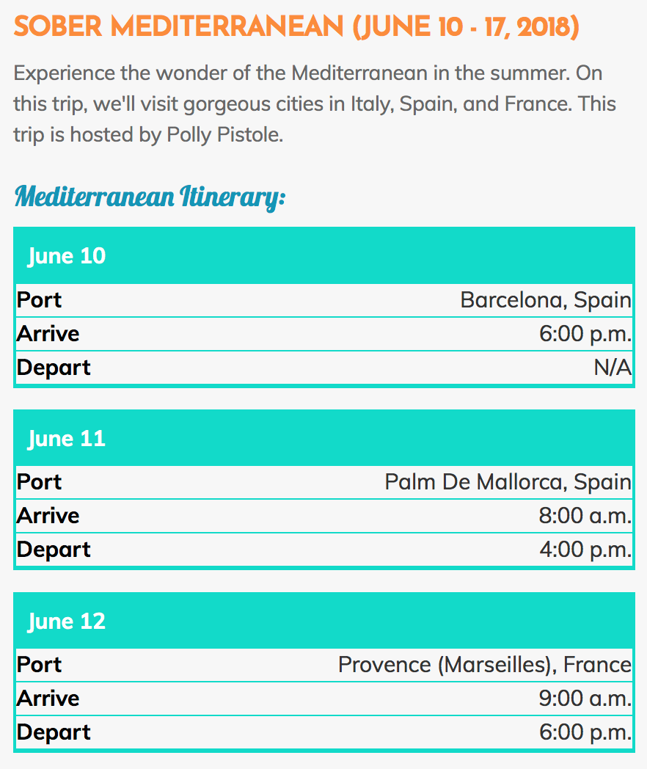647x769 pixels.
Task: Click the N/A depart value
Action: [x=613, y=368]
